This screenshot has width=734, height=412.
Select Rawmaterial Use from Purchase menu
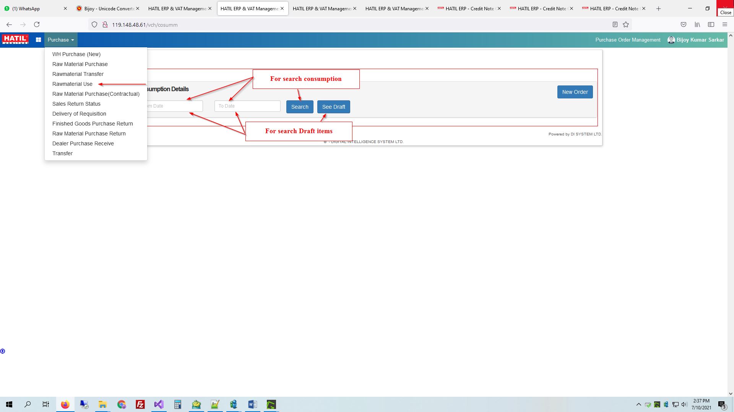coord(72,84)
